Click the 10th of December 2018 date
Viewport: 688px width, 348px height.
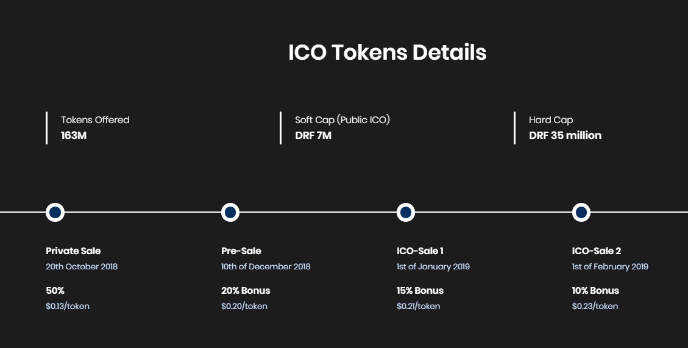(266, 267)
